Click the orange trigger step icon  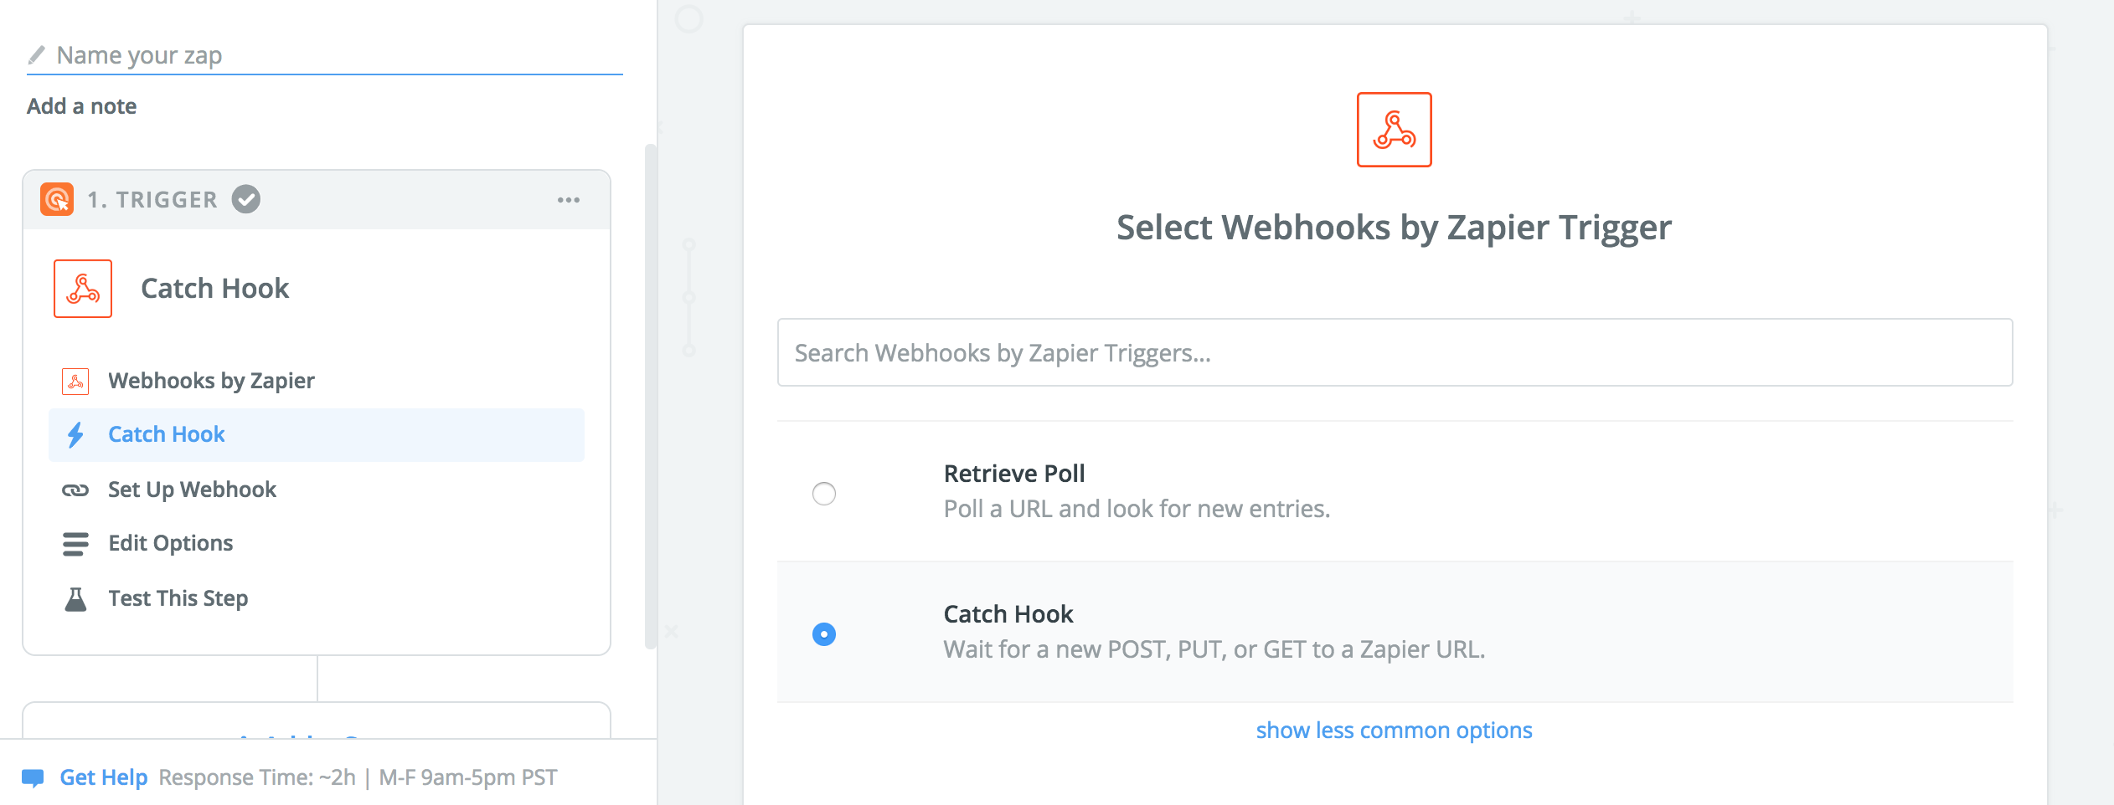tap(57, 199)
